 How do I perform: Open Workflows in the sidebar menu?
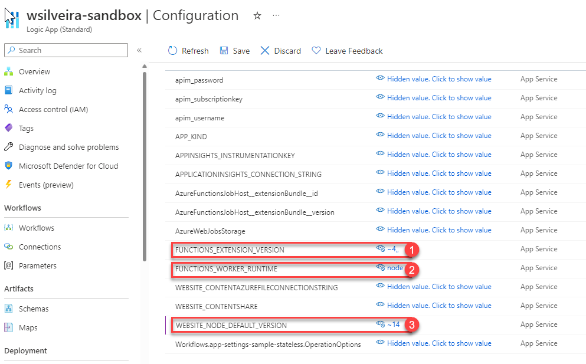[36, 228]
